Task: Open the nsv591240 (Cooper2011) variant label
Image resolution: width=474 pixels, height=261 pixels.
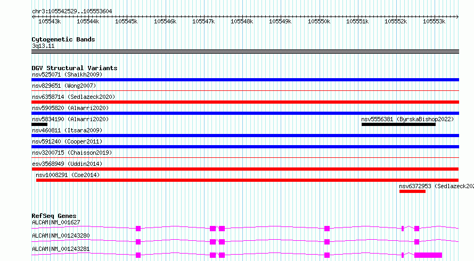Action: pos(67,141)
